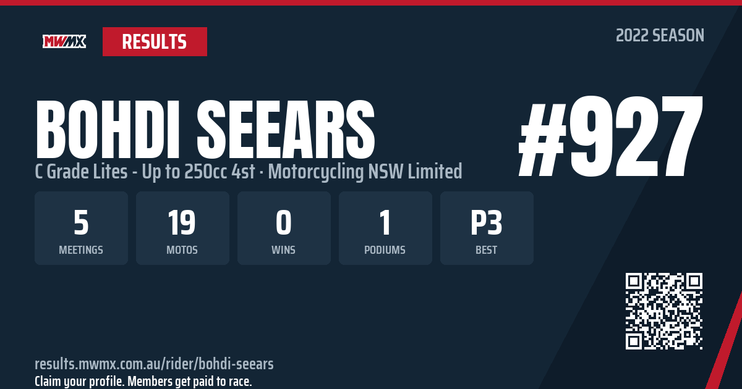Click the rider number #927

tap(611, 136)
